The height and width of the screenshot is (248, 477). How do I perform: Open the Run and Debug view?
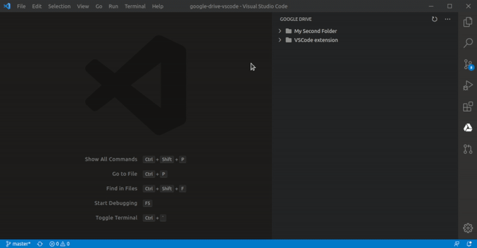point(468,86)
